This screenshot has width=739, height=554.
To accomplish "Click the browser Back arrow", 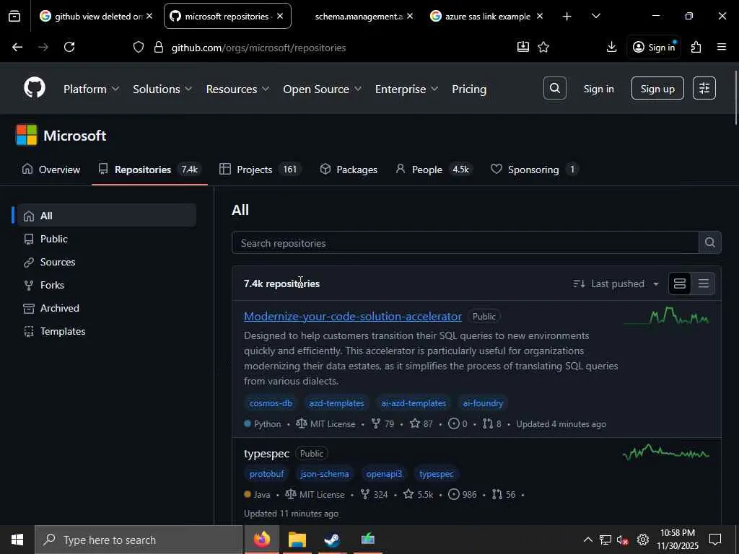I will click(x=17, y=47).
